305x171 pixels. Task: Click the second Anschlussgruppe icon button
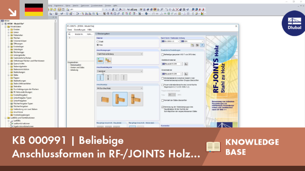[108, 61]
